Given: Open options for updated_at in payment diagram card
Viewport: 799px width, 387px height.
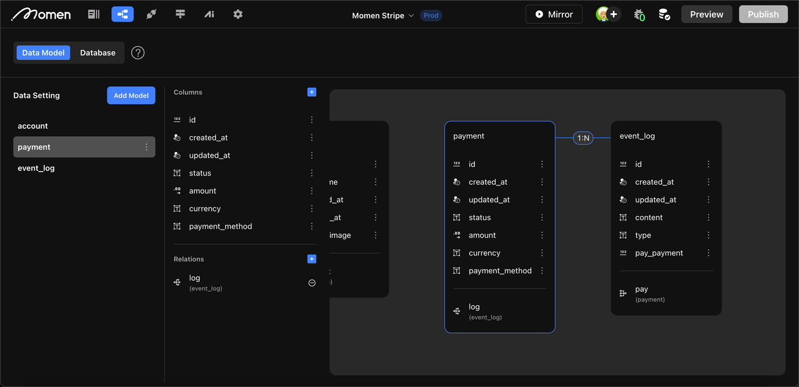Looking at the screenshot, I should click(x=542, y=200).
